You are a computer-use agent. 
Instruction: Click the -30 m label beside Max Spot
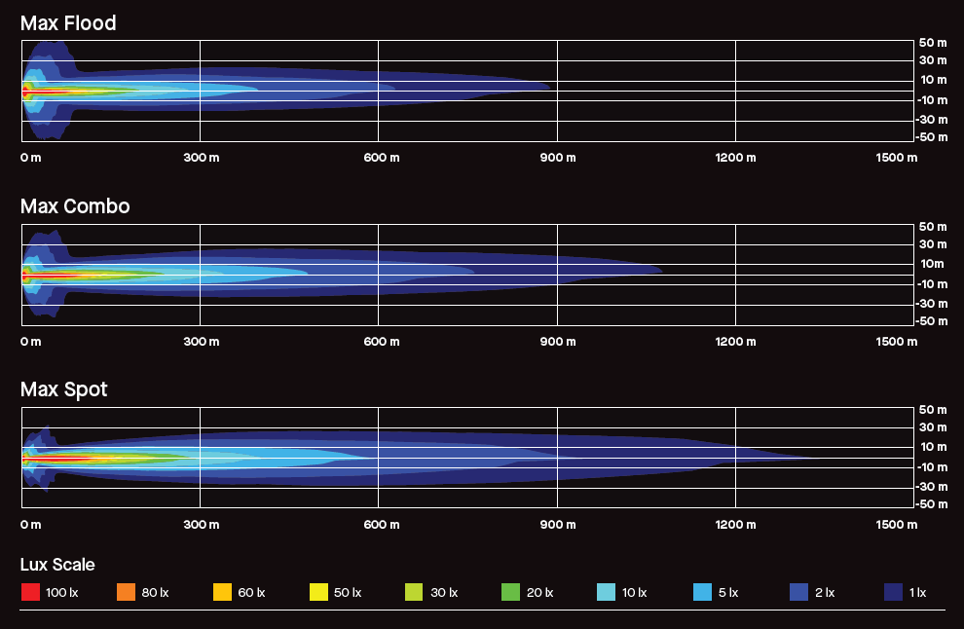[931, 486]
